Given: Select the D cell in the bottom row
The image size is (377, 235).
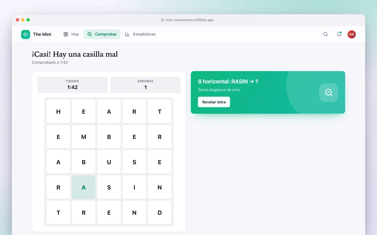Looking at the screenshot, I should pos(160,212).
